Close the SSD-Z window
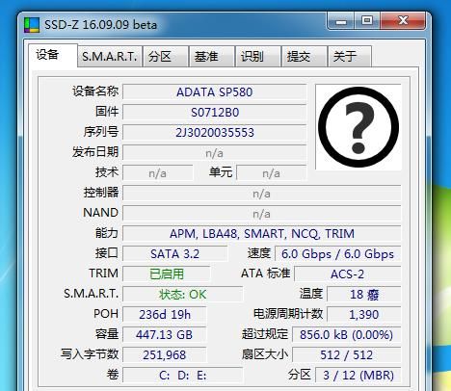The width and height of the screenshot is (451, 391). click(403, 21)
